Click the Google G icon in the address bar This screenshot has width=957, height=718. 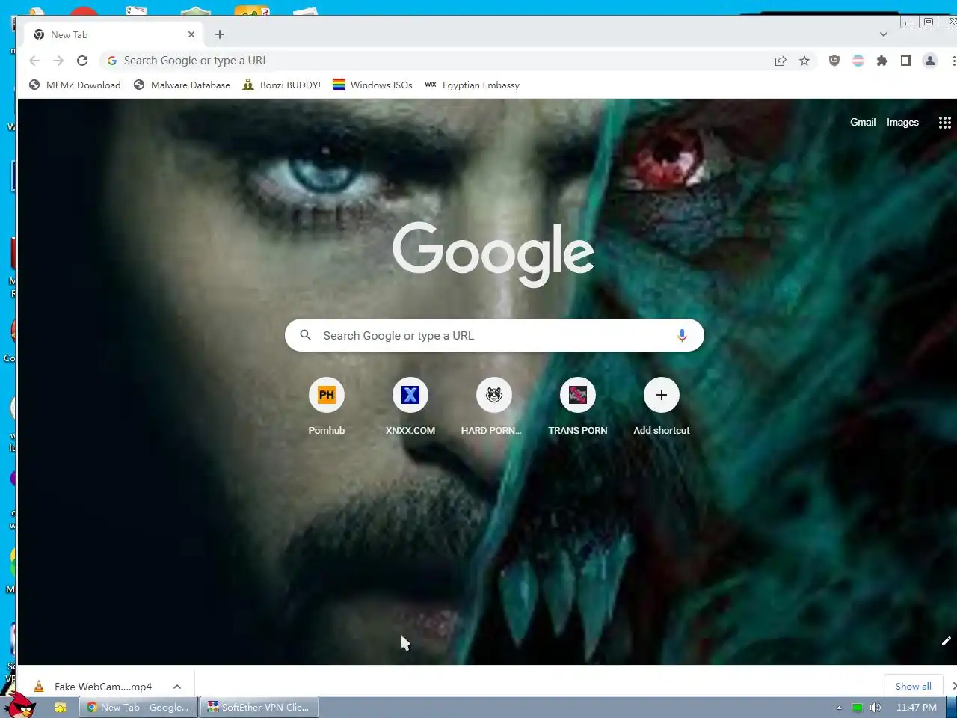tap(112, 61)
